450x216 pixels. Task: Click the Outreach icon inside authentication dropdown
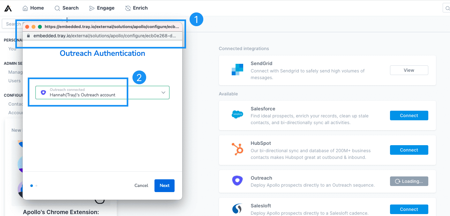coord(43,93)
